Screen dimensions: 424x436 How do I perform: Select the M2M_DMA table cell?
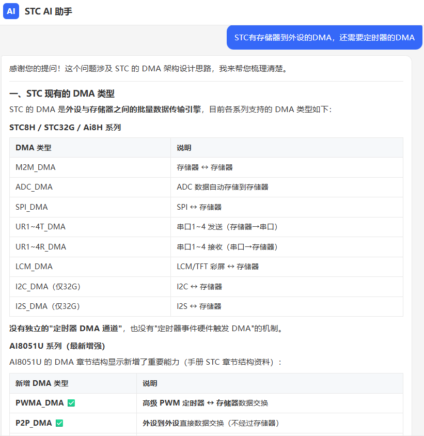coord(90,167)
